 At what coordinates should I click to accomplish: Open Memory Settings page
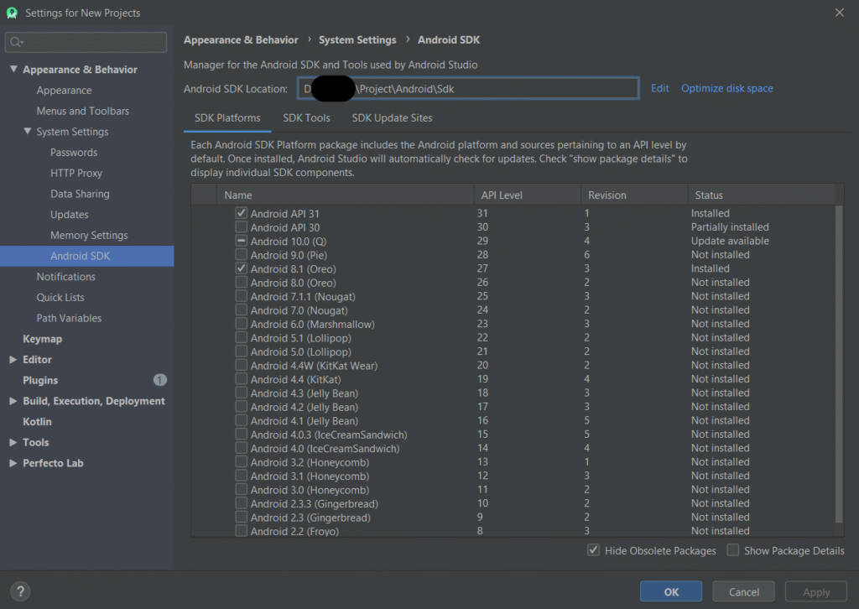click(x=89, y=236)
